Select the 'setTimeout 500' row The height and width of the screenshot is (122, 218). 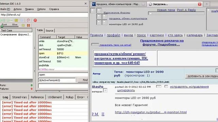click(63, 61)
